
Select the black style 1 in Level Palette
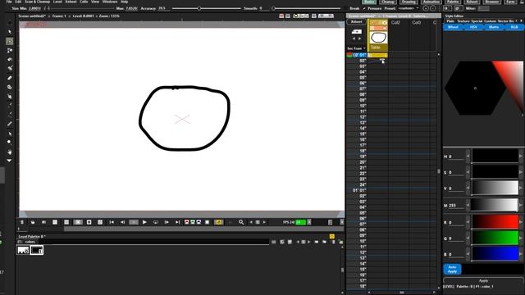[x=36, y=250]
